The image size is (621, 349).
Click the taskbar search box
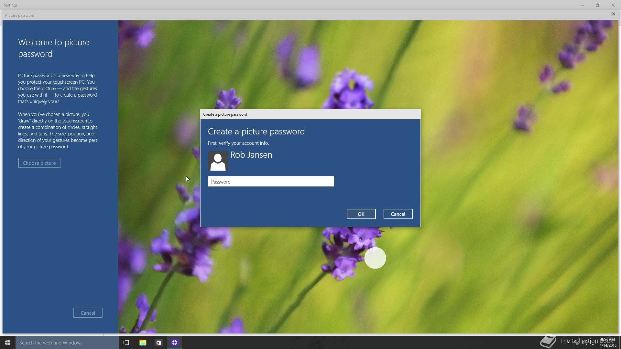click(x=67, y=343)
